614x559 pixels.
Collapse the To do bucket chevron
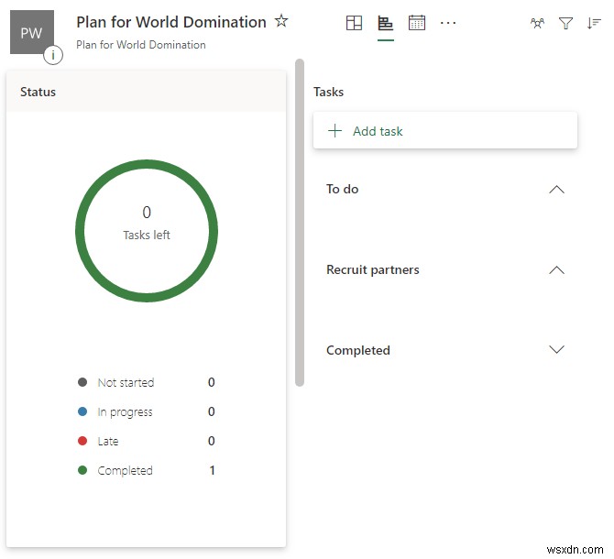(556, 190)
